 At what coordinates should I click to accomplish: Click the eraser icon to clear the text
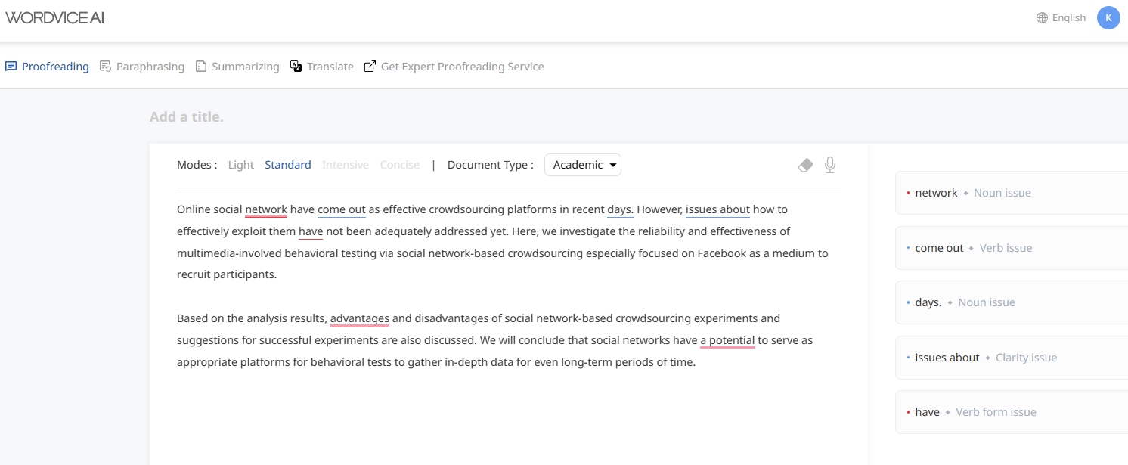pos(805,165)
